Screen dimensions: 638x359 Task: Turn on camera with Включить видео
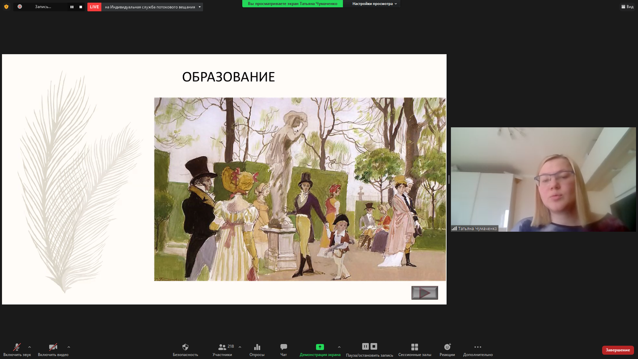coord(53,350)
